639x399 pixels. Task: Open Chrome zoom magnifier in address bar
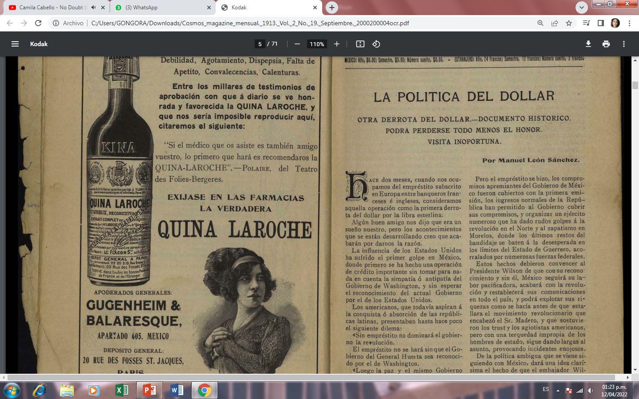[x=540, y=23]
